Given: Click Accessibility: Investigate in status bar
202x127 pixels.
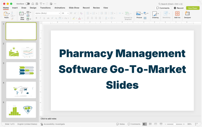Looking at the screenshot, I should pyautogui.click(x=53, y=124).
